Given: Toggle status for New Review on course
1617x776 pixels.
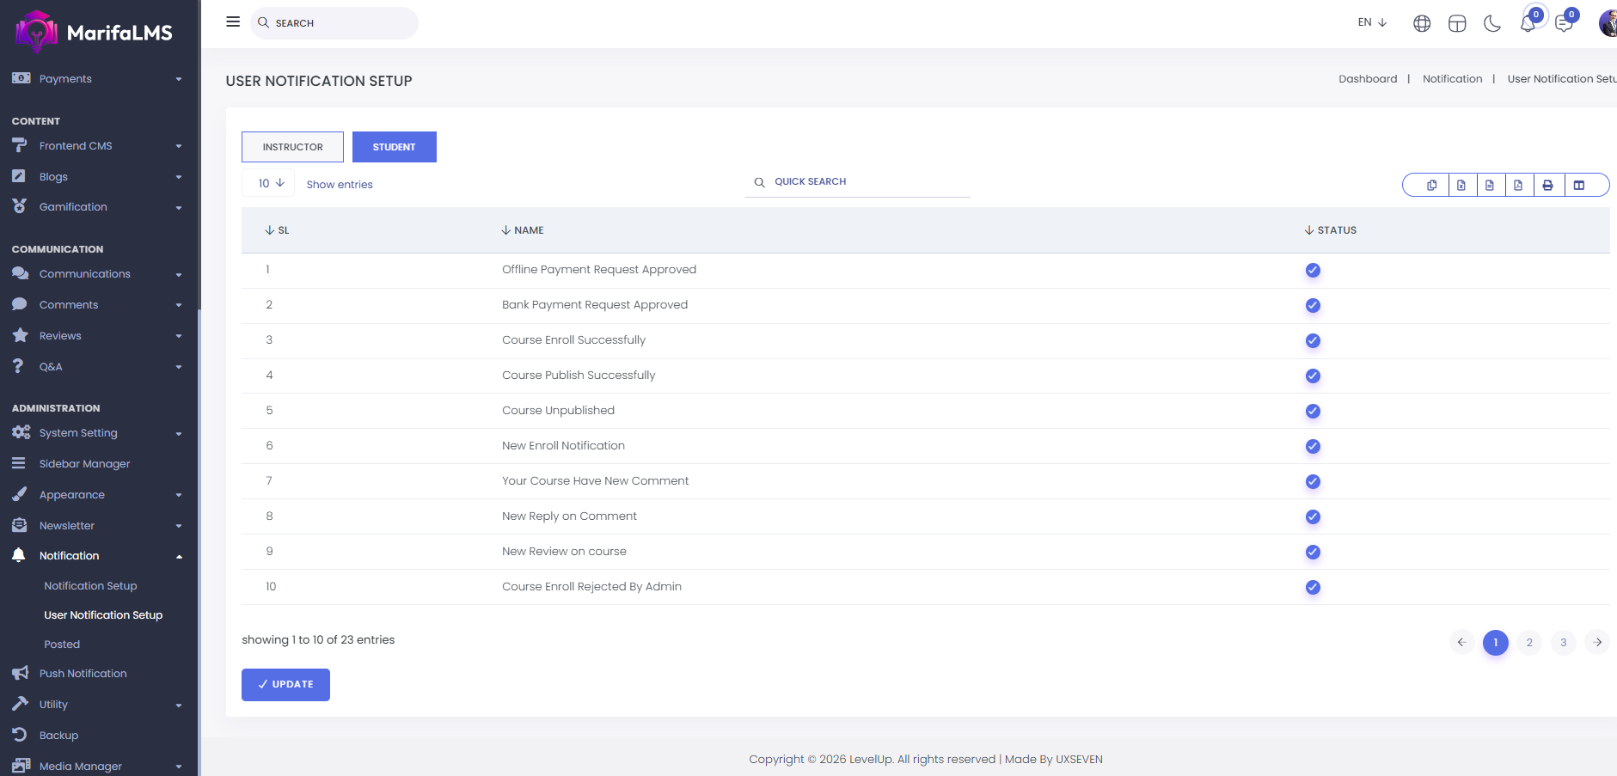Looking at the screenshot, I should pos(1313,552).
